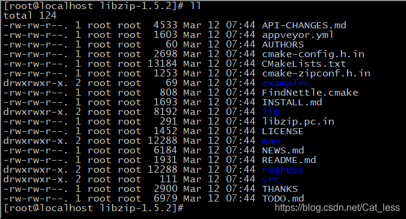This screenshot has height=219, width=406.
Task: Select the appveyor.yml file name
Action: pos(298,35)
